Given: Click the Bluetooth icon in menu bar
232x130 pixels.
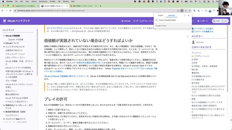Looking at the screenshot, I should (182, 1).
